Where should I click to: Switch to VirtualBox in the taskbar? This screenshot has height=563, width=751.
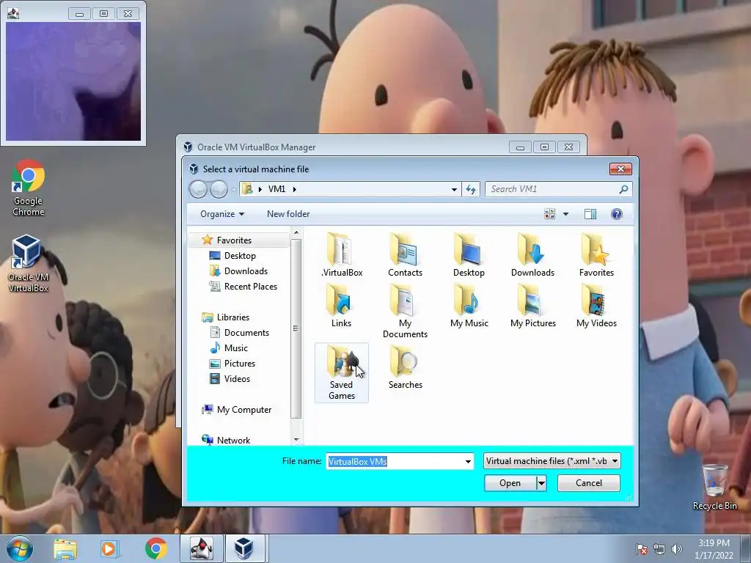pyautogui.click(x=243, y=548)
